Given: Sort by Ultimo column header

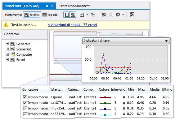Looking at the screenshot, I should click(x=167, y=89).
